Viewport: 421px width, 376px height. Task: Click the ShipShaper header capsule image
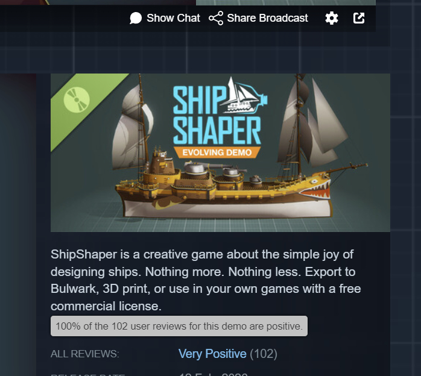[x=220, y=152]
